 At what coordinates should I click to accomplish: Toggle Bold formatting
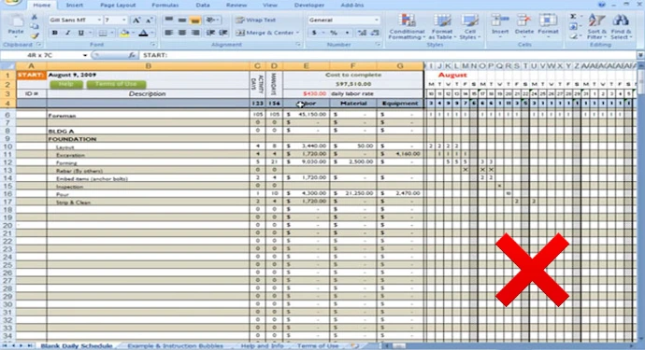pyautogui.click(x=55, y=33)
